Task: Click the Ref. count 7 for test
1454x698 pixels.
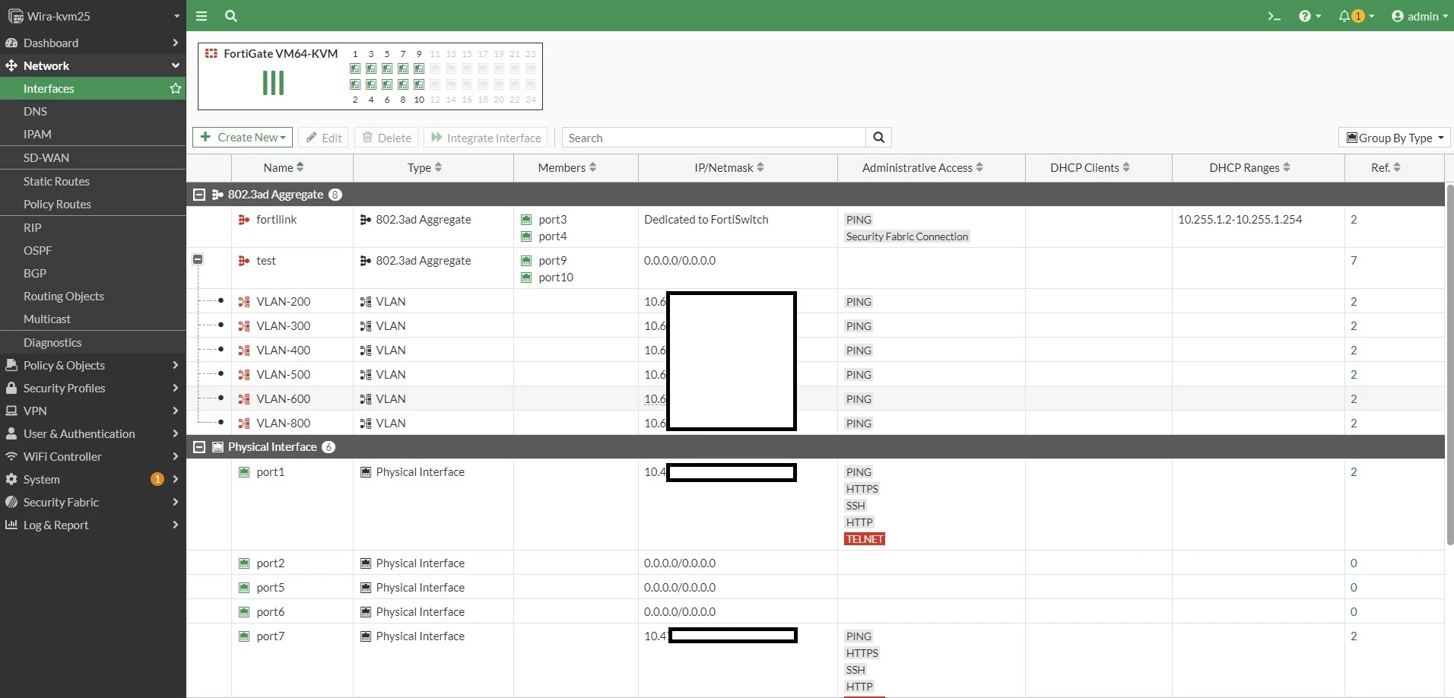Action: (1354, 260)
